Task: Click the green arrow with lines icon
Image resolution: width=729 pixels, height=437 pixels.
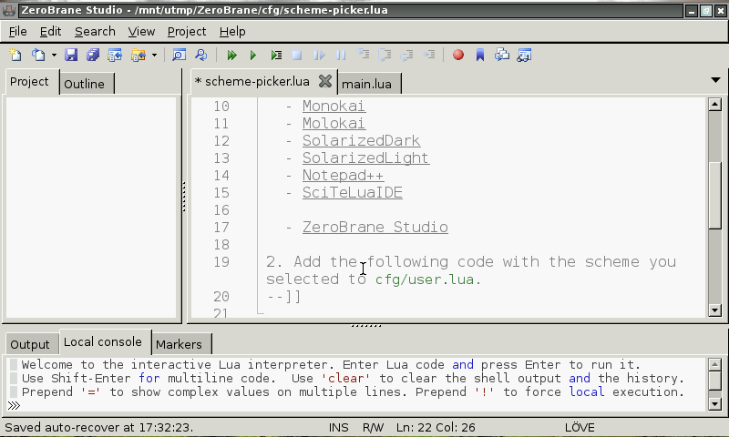Action: pyautogui.click(x=276, y=55)
